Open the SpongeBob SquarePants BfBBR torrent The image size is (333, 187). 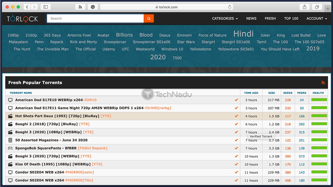coord(61,148)
